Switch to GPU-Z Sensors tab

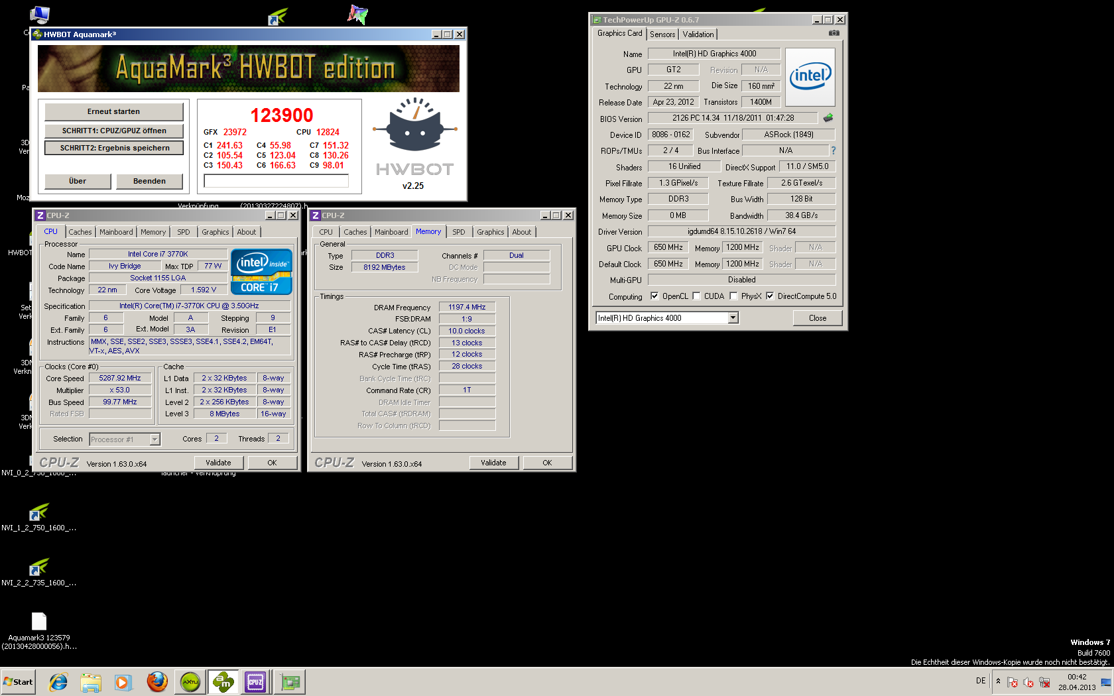coord(662,34)
